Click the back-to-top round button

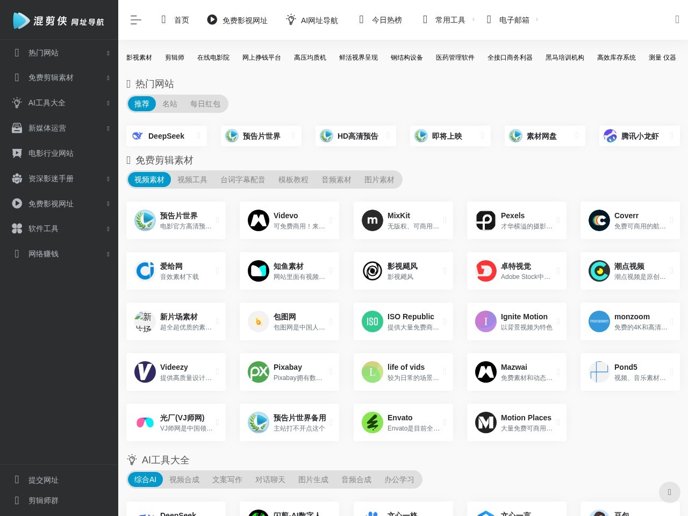click(x=670, y=492)
